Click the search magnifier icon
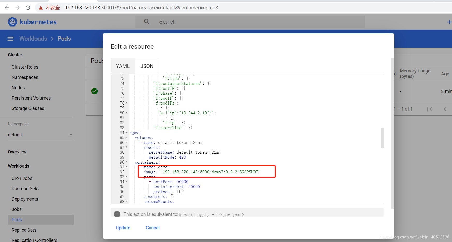The height and width of the screenshot is (242, 452). click(x=147, y=22)
